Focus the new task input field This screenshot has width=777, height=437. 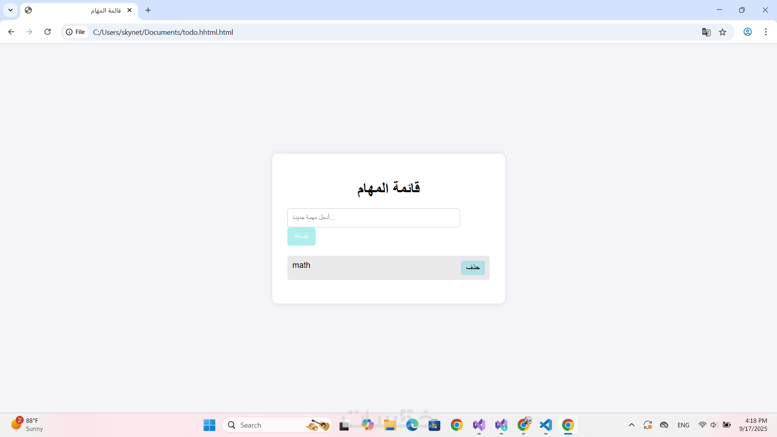point(373,218)
